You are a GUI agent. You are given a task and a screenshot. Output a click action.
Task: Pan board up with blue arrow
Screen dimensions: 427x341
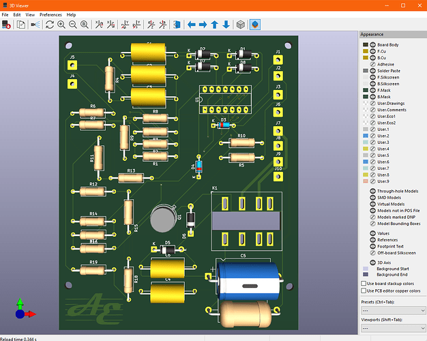click(215, 25)
